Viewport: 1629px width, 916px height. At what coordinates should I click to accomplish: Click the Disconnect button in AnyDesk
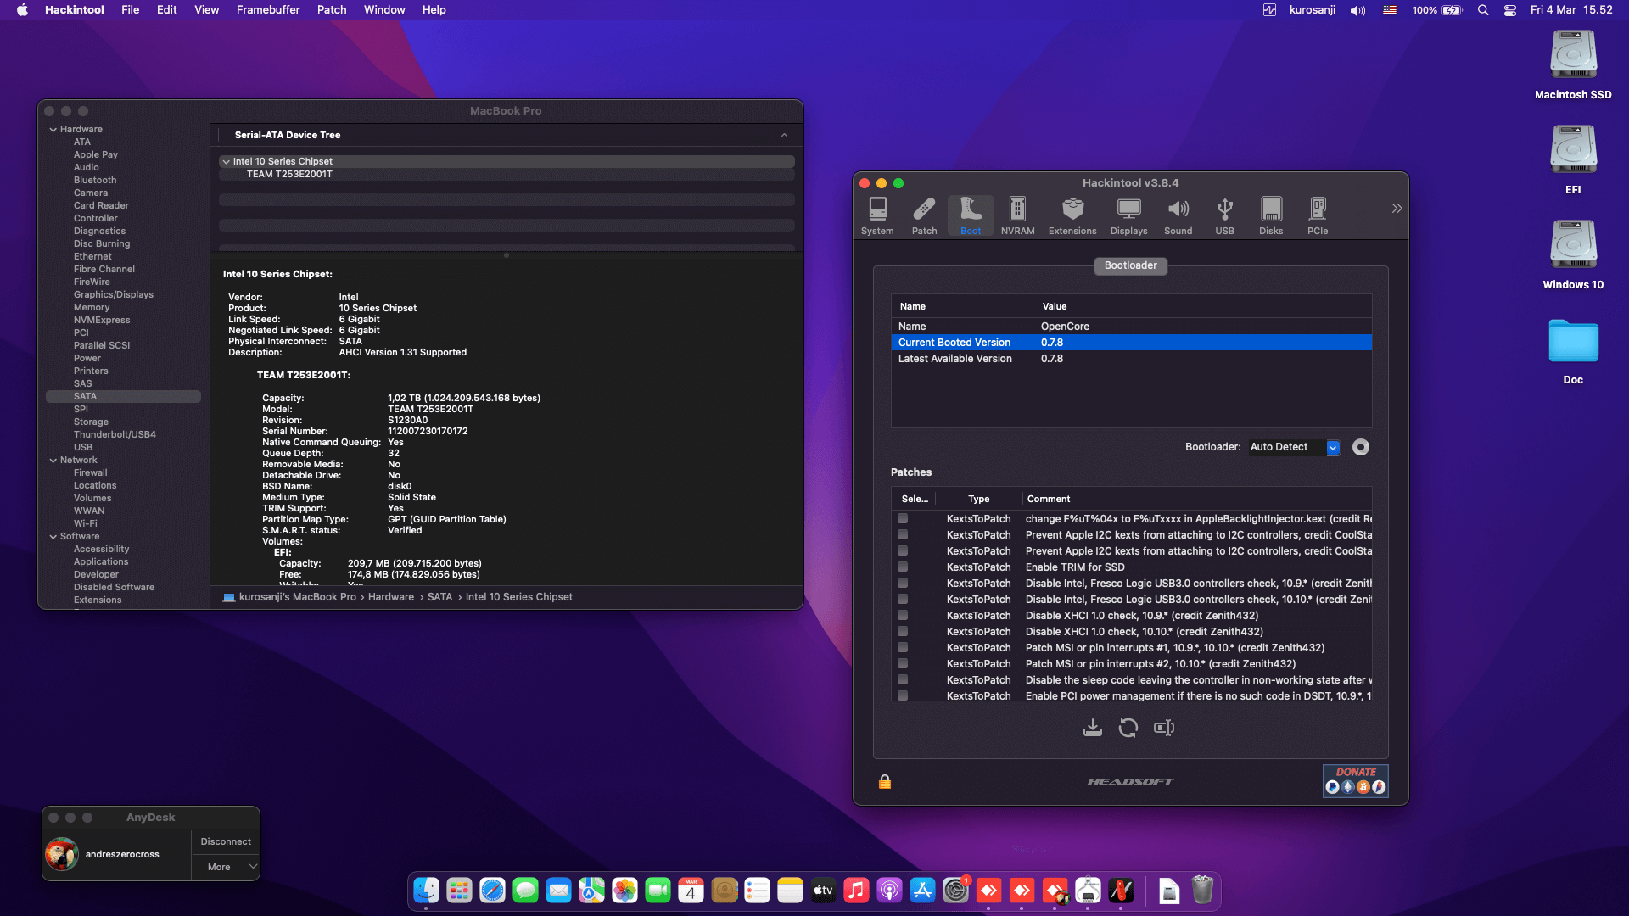224,841
